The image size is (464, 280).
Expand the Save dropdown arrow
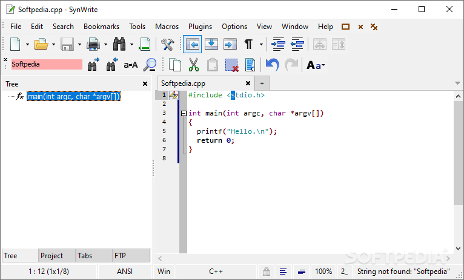click(79, 45)
